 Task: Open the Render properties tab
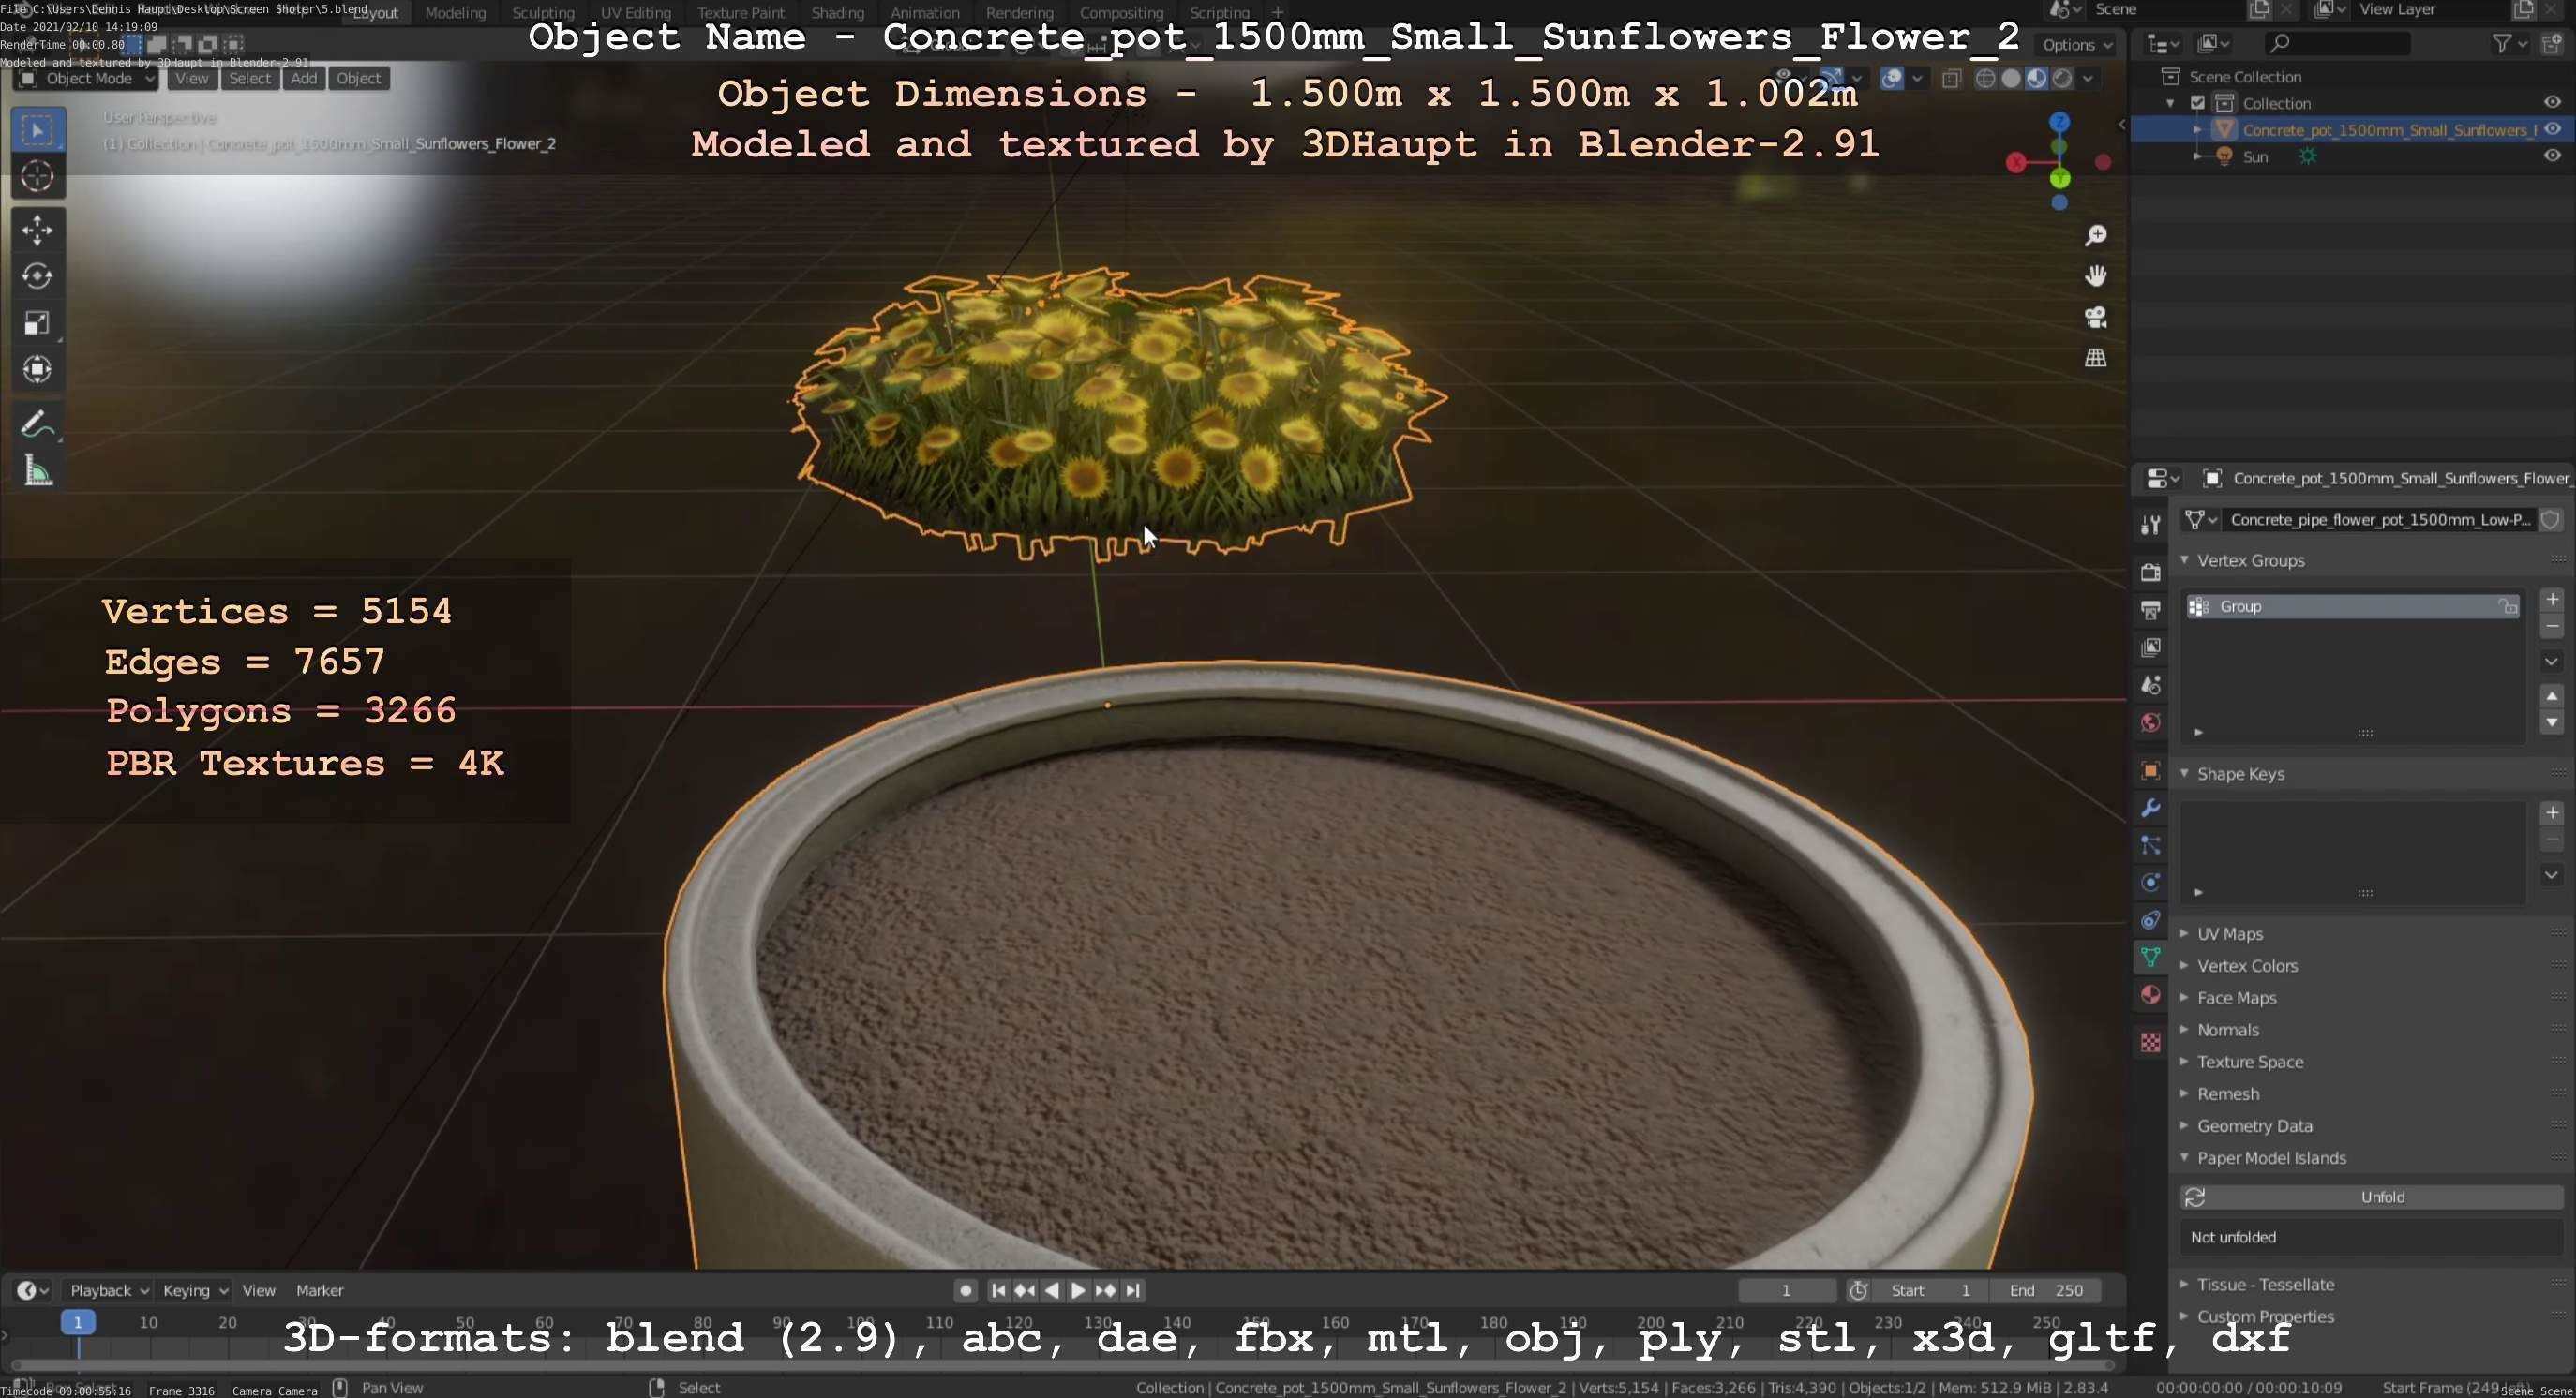2150,572
